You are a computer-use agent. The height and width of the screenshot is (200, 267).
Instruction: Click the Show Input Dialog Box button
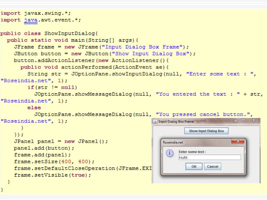point(206,131)
